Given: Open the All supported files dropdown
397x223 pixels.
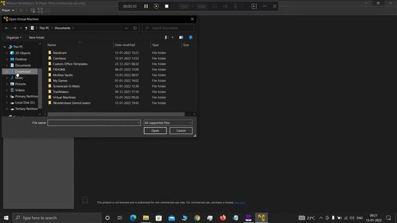Looking at the screenshot, I should pos(168,123).
